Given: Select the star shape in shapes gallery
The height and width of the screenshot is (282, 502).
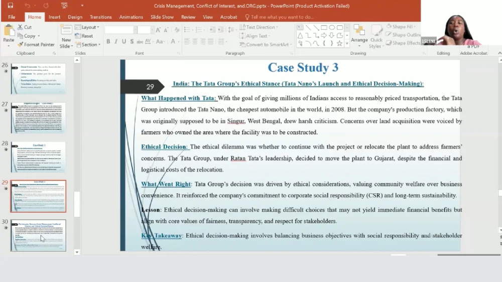Looking at the screenshot, I should (339, 43).
